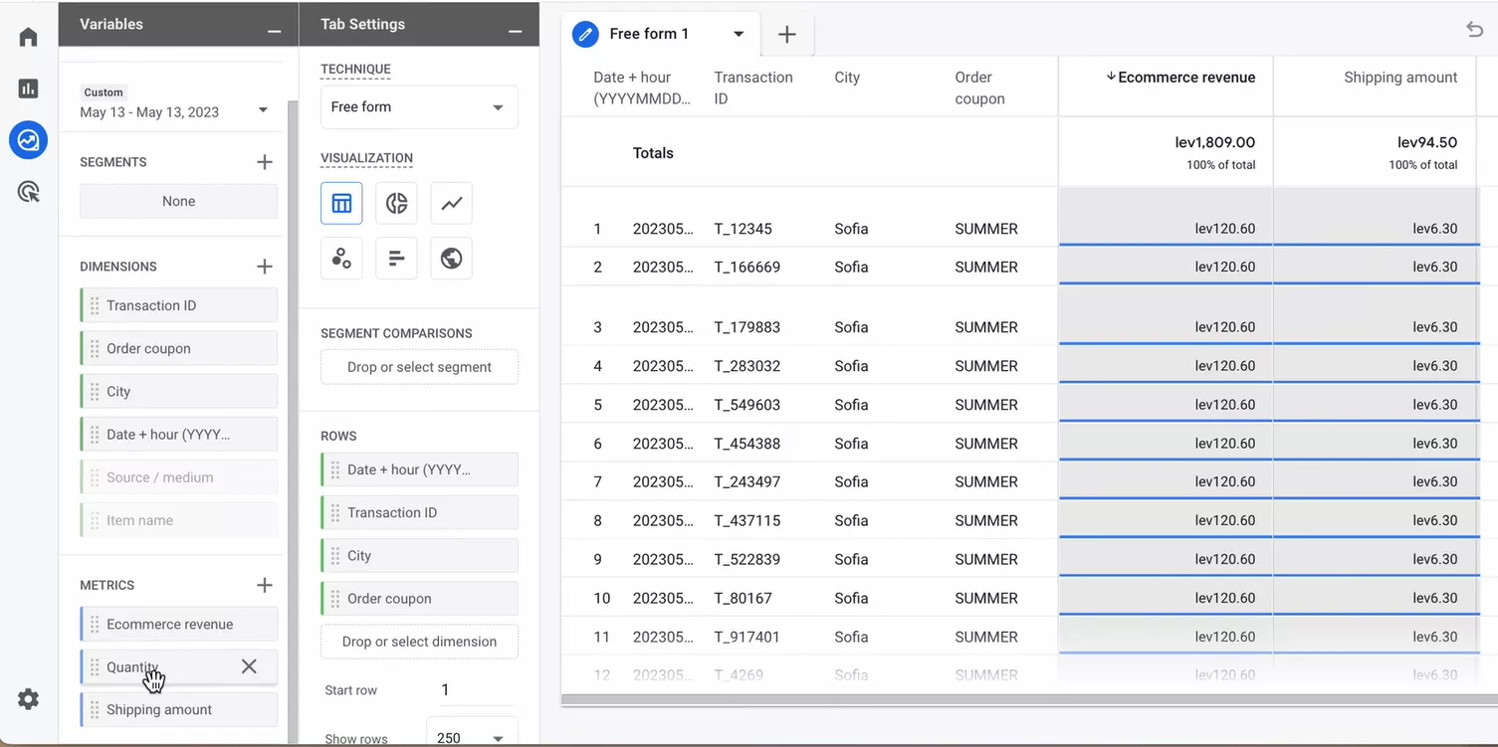Click transaction T_179883 cell
Viewport: 1498px width, 747px height.
point(748,326)
